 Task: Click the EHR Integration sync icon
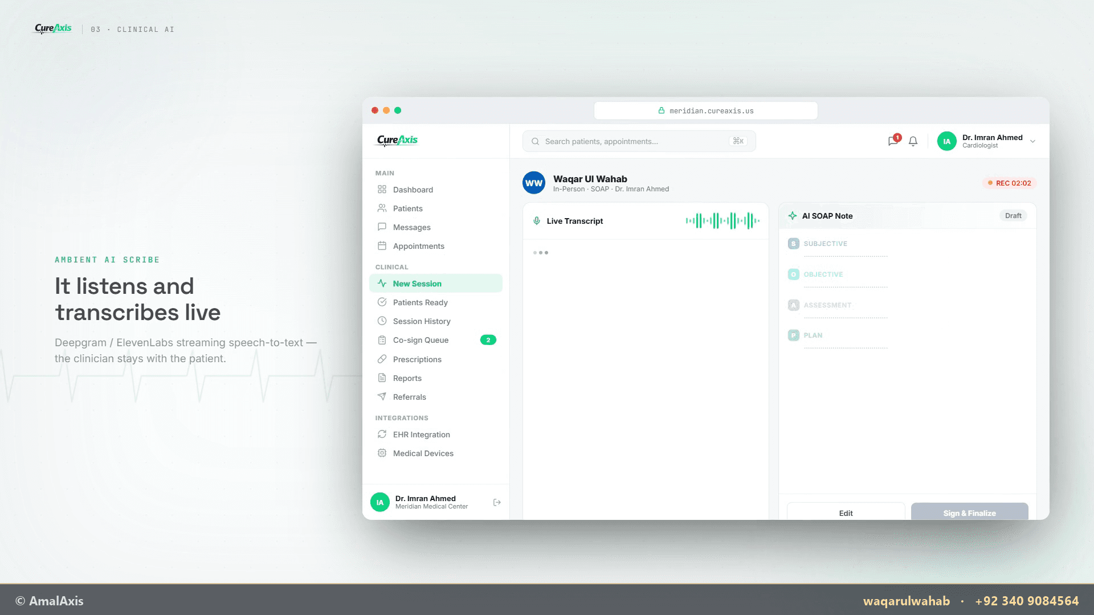[x=382, y=434]
